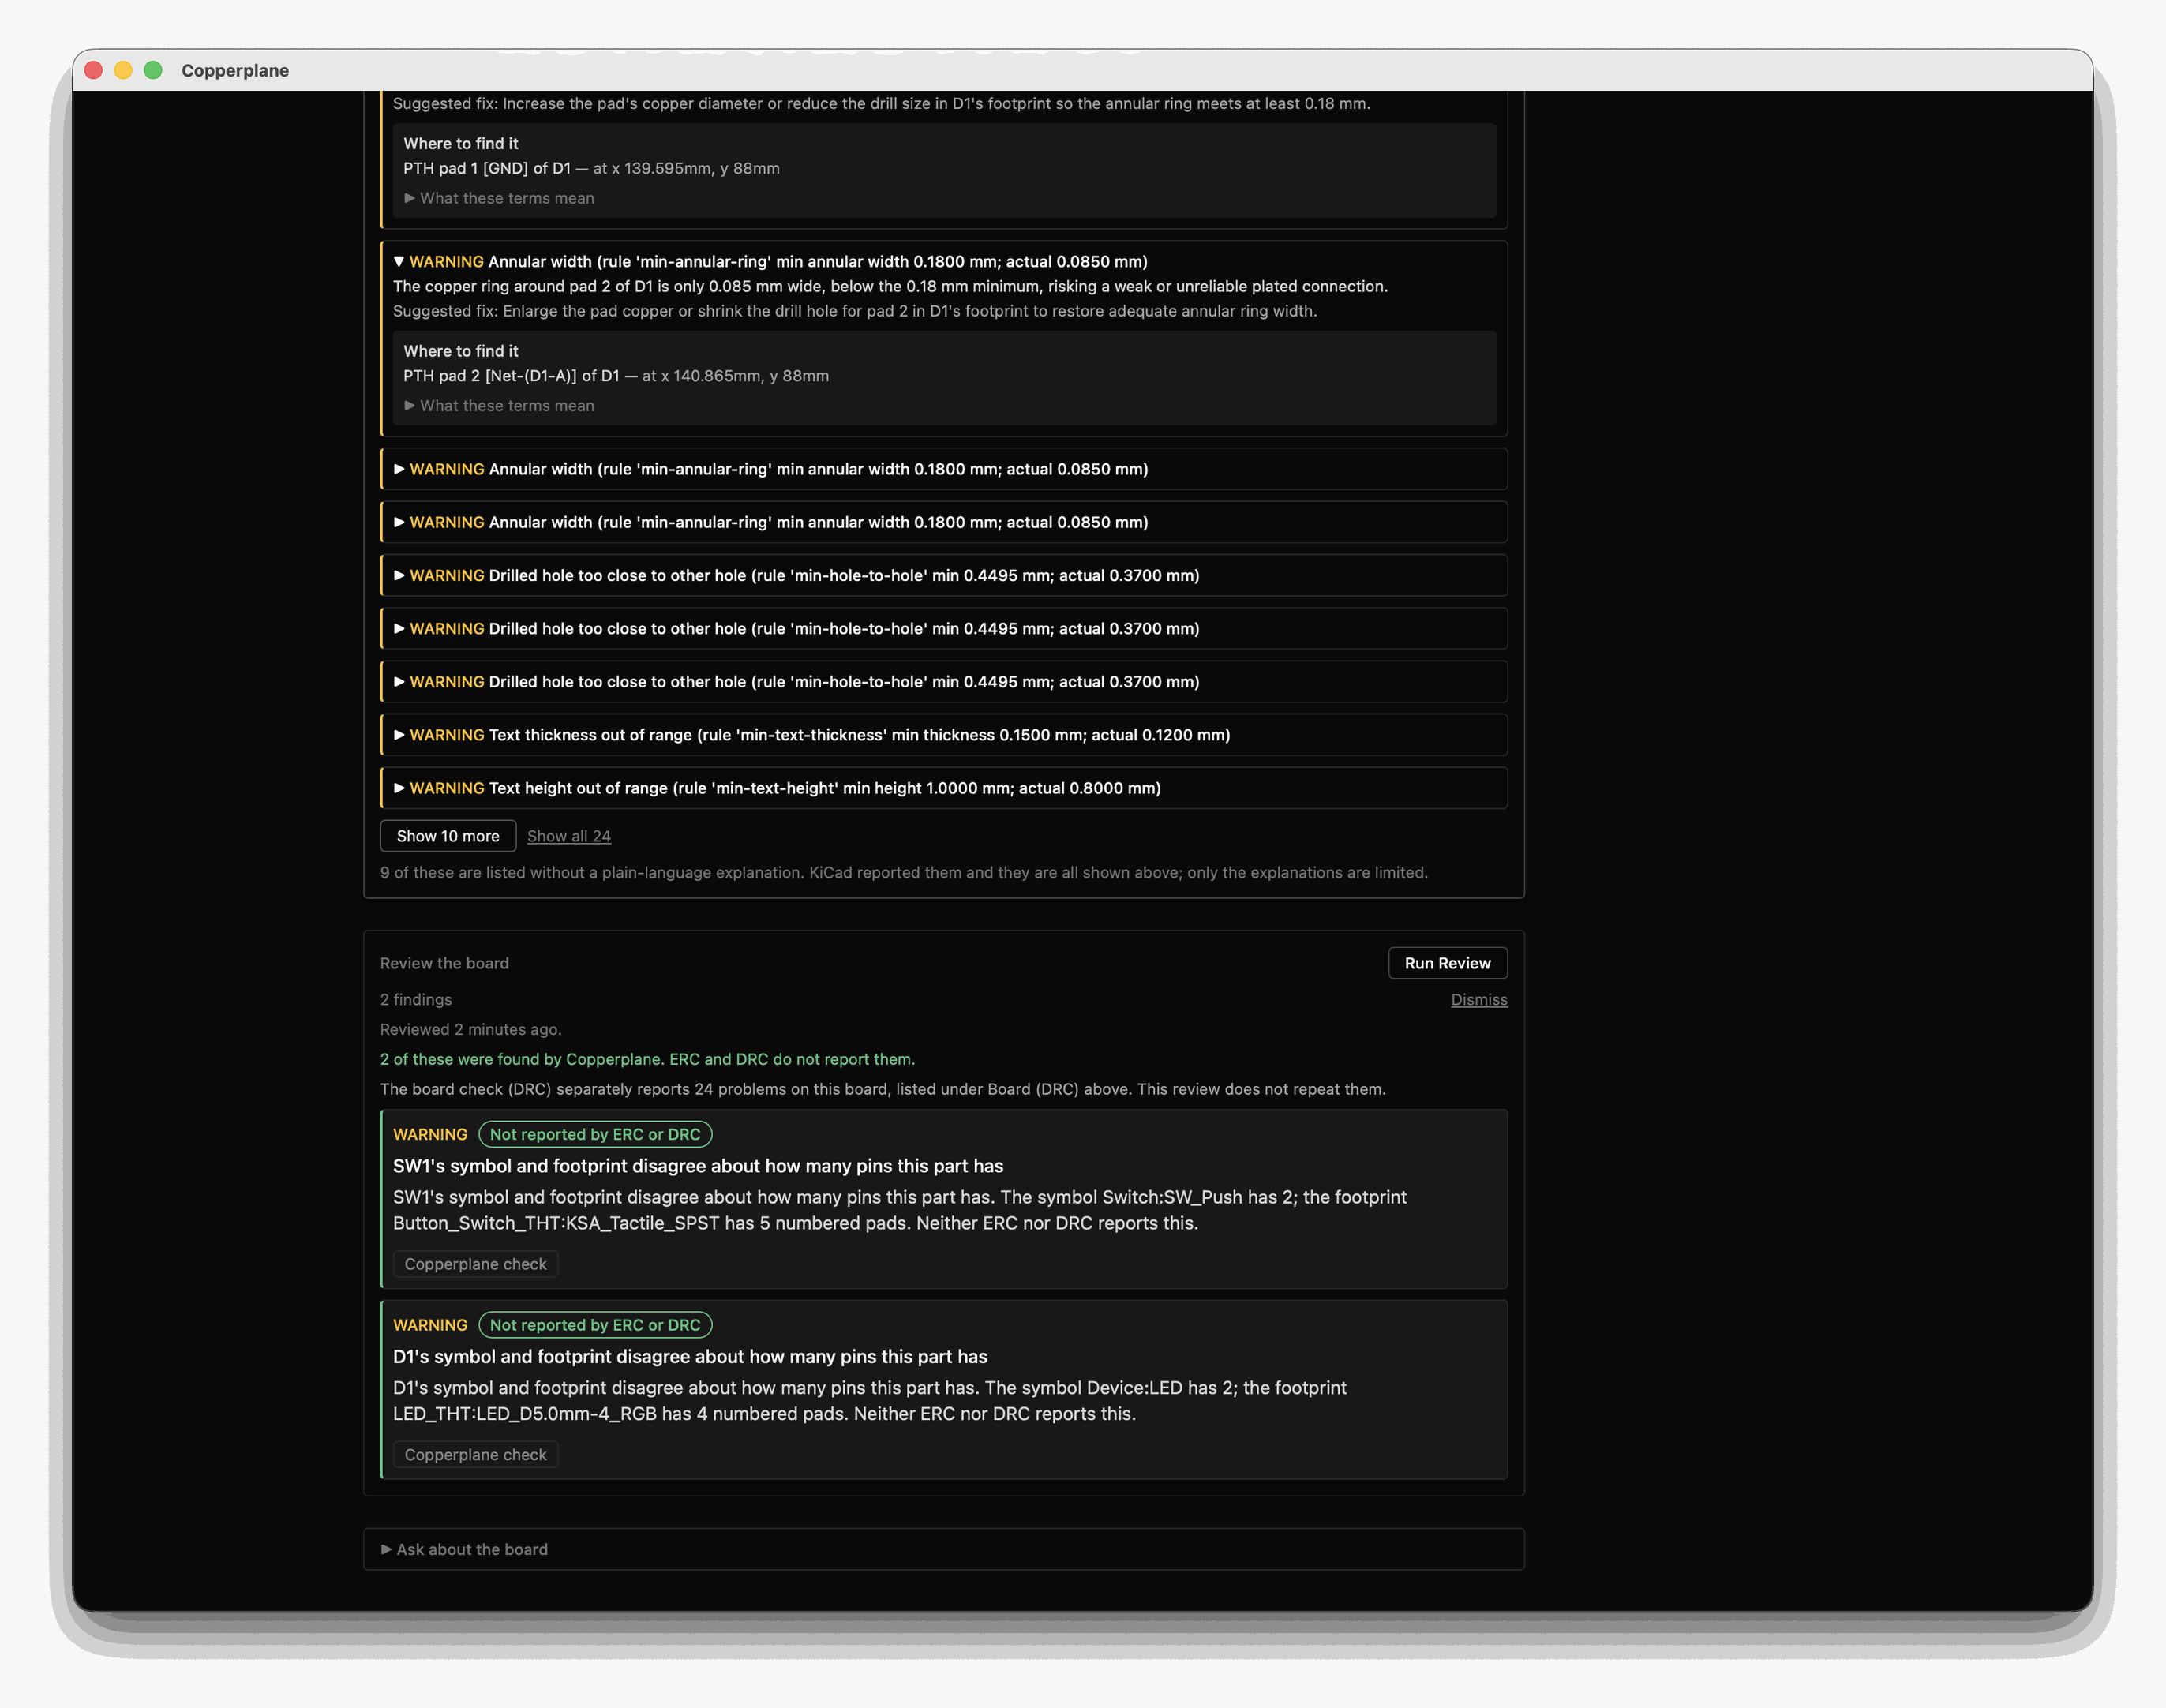Image resolution: width=2166 pixels, height=1708 pixels.
Task: Expand the Ask about the board section
Action: [x=944, y=1549]
